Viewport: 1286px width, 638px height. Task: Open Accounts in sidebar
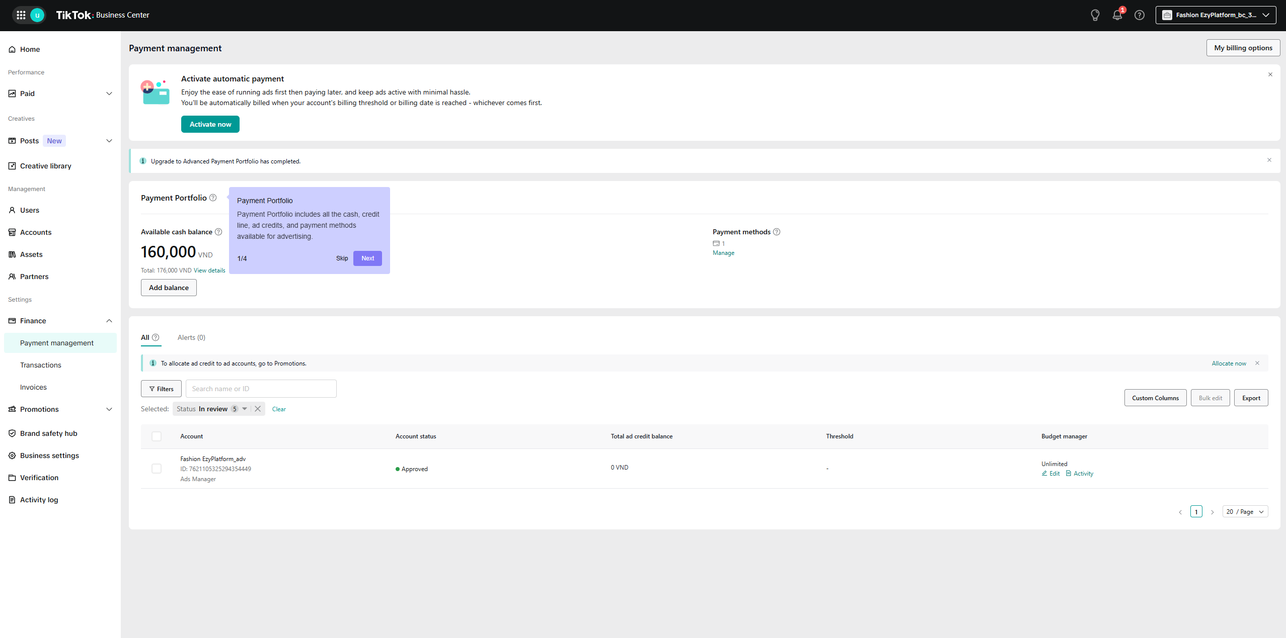point(60,232)
